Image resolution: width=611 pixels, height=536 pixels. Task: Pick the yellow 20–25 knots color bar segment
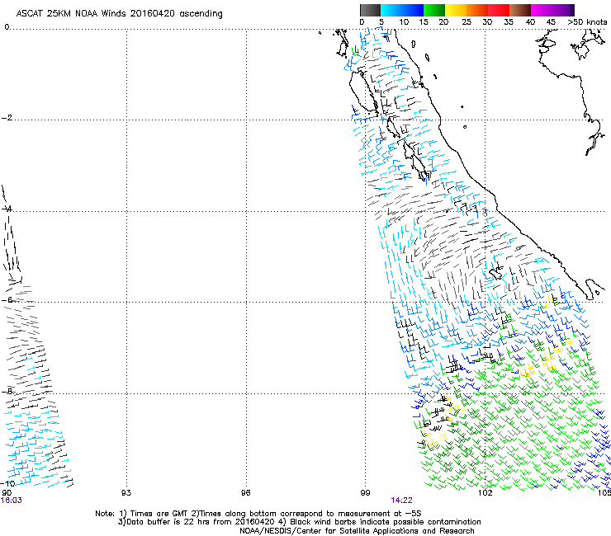456,10
